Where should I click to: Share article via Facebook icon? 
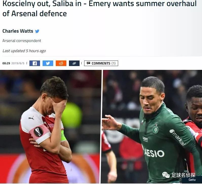tap(35, 63)
